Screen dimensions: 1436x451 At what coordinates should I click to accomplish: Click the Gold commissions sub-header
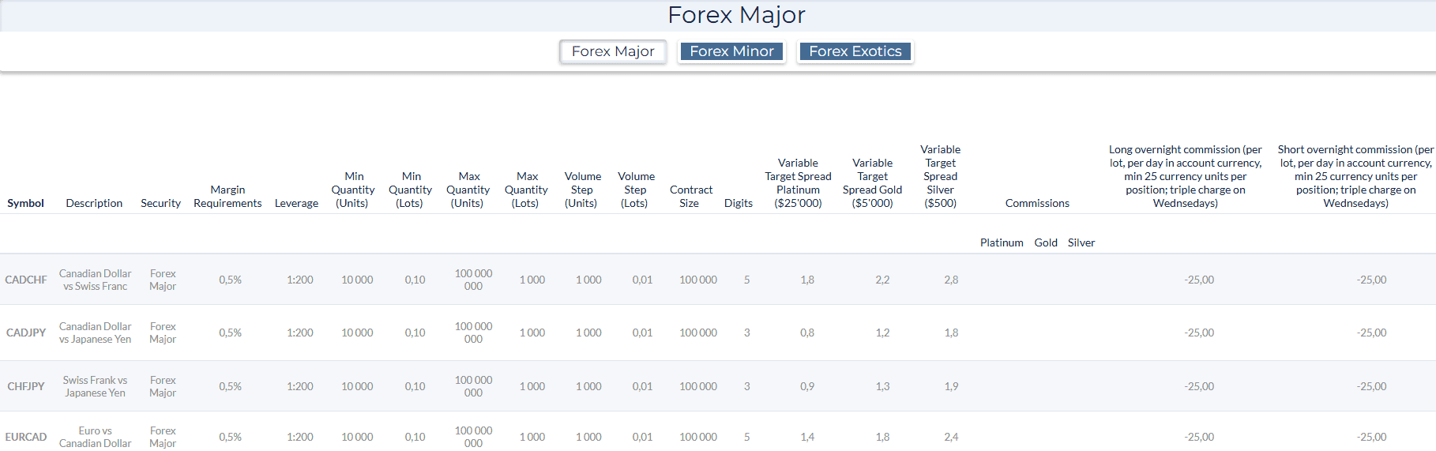(1046, 242)
